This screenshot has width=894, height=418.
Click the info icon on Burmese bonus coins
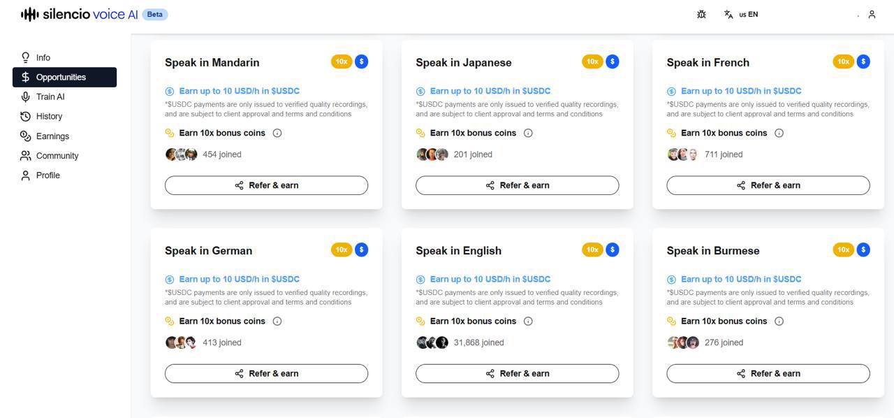pyautogui.click(x=779, y=321)
